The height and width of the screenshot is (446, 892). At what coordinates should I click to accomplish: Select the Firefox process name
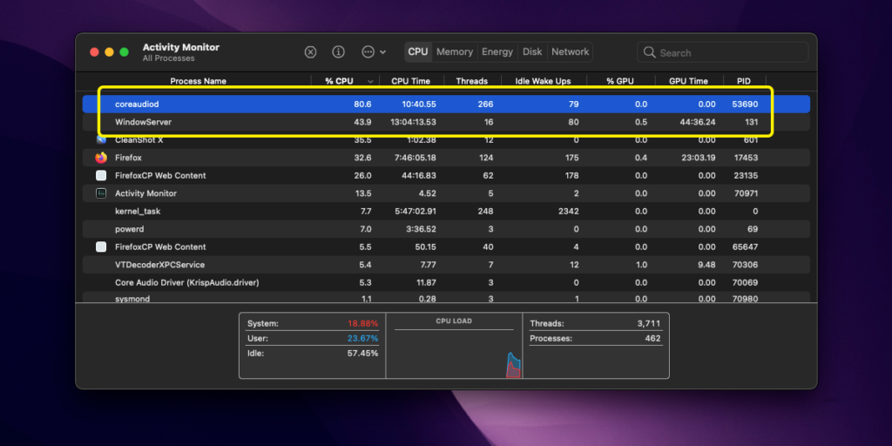[x=128, y=158]
